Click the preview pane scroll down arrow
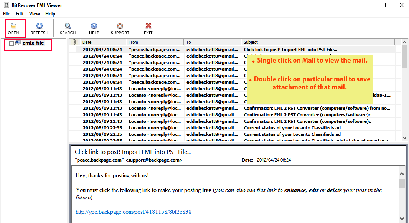 point(402,218)
